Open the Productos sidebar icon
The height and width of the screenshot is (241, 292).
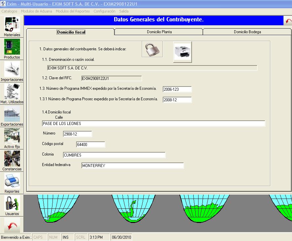point(12,49)
